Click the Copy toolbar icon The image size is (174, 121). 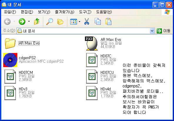(98, 21)
